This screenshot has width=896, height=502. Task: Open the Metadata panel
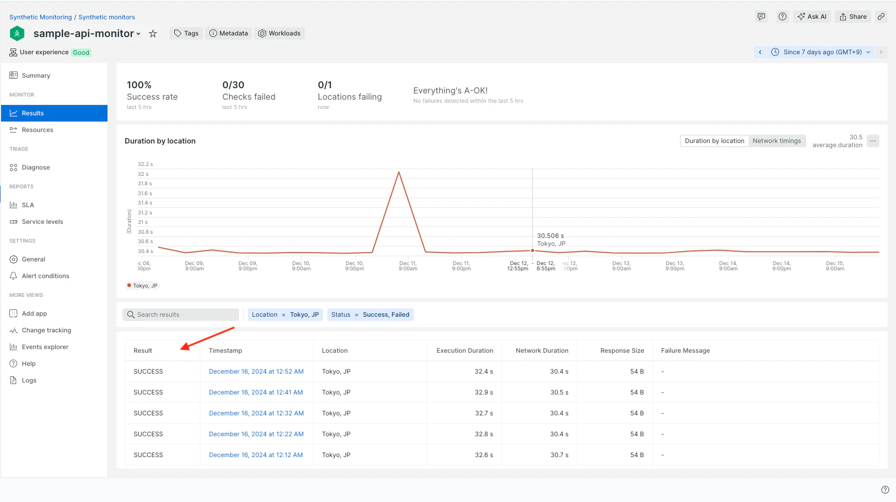229,33
